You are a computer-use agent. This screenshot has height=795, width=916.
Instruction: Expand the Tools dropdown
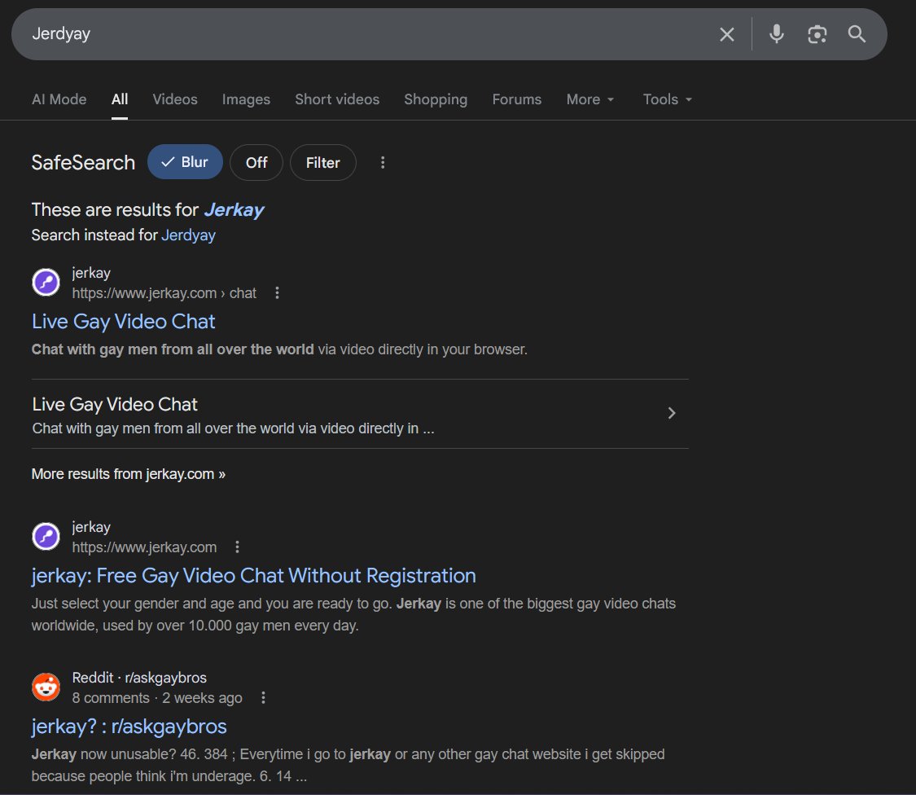coord(667,99)
